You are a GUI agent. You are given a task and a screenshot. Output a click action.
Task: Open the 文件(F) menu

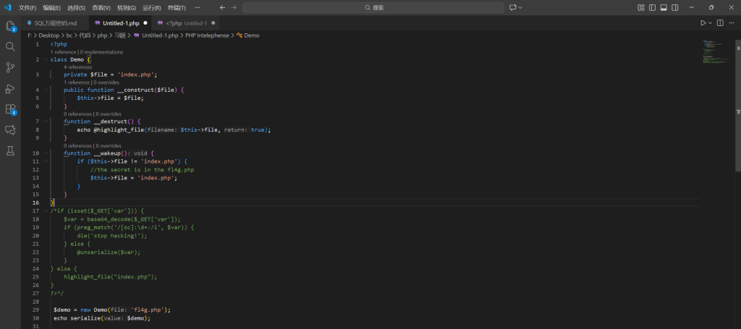point(27,7)
